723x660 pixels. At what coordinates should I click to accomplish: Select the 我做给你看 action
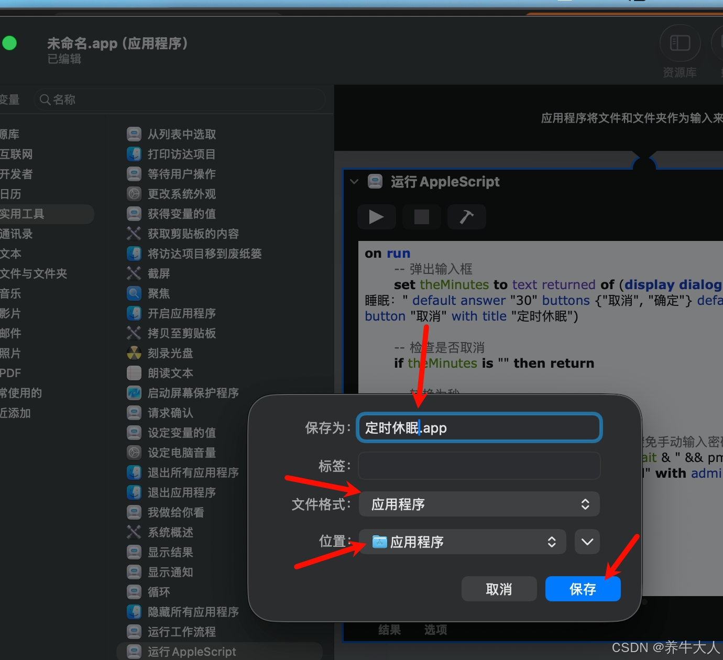click(166, 513)
